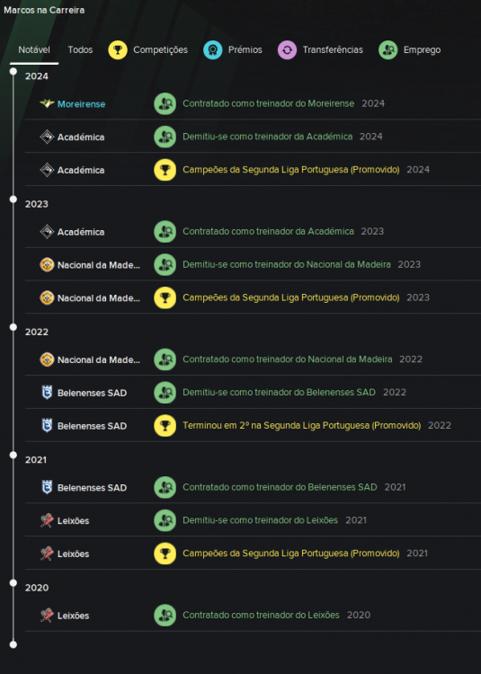481x674 pixels.
Task: Click job icon for Demitiu-se Belenenses SAD
Action: click(x=165, y=393)
